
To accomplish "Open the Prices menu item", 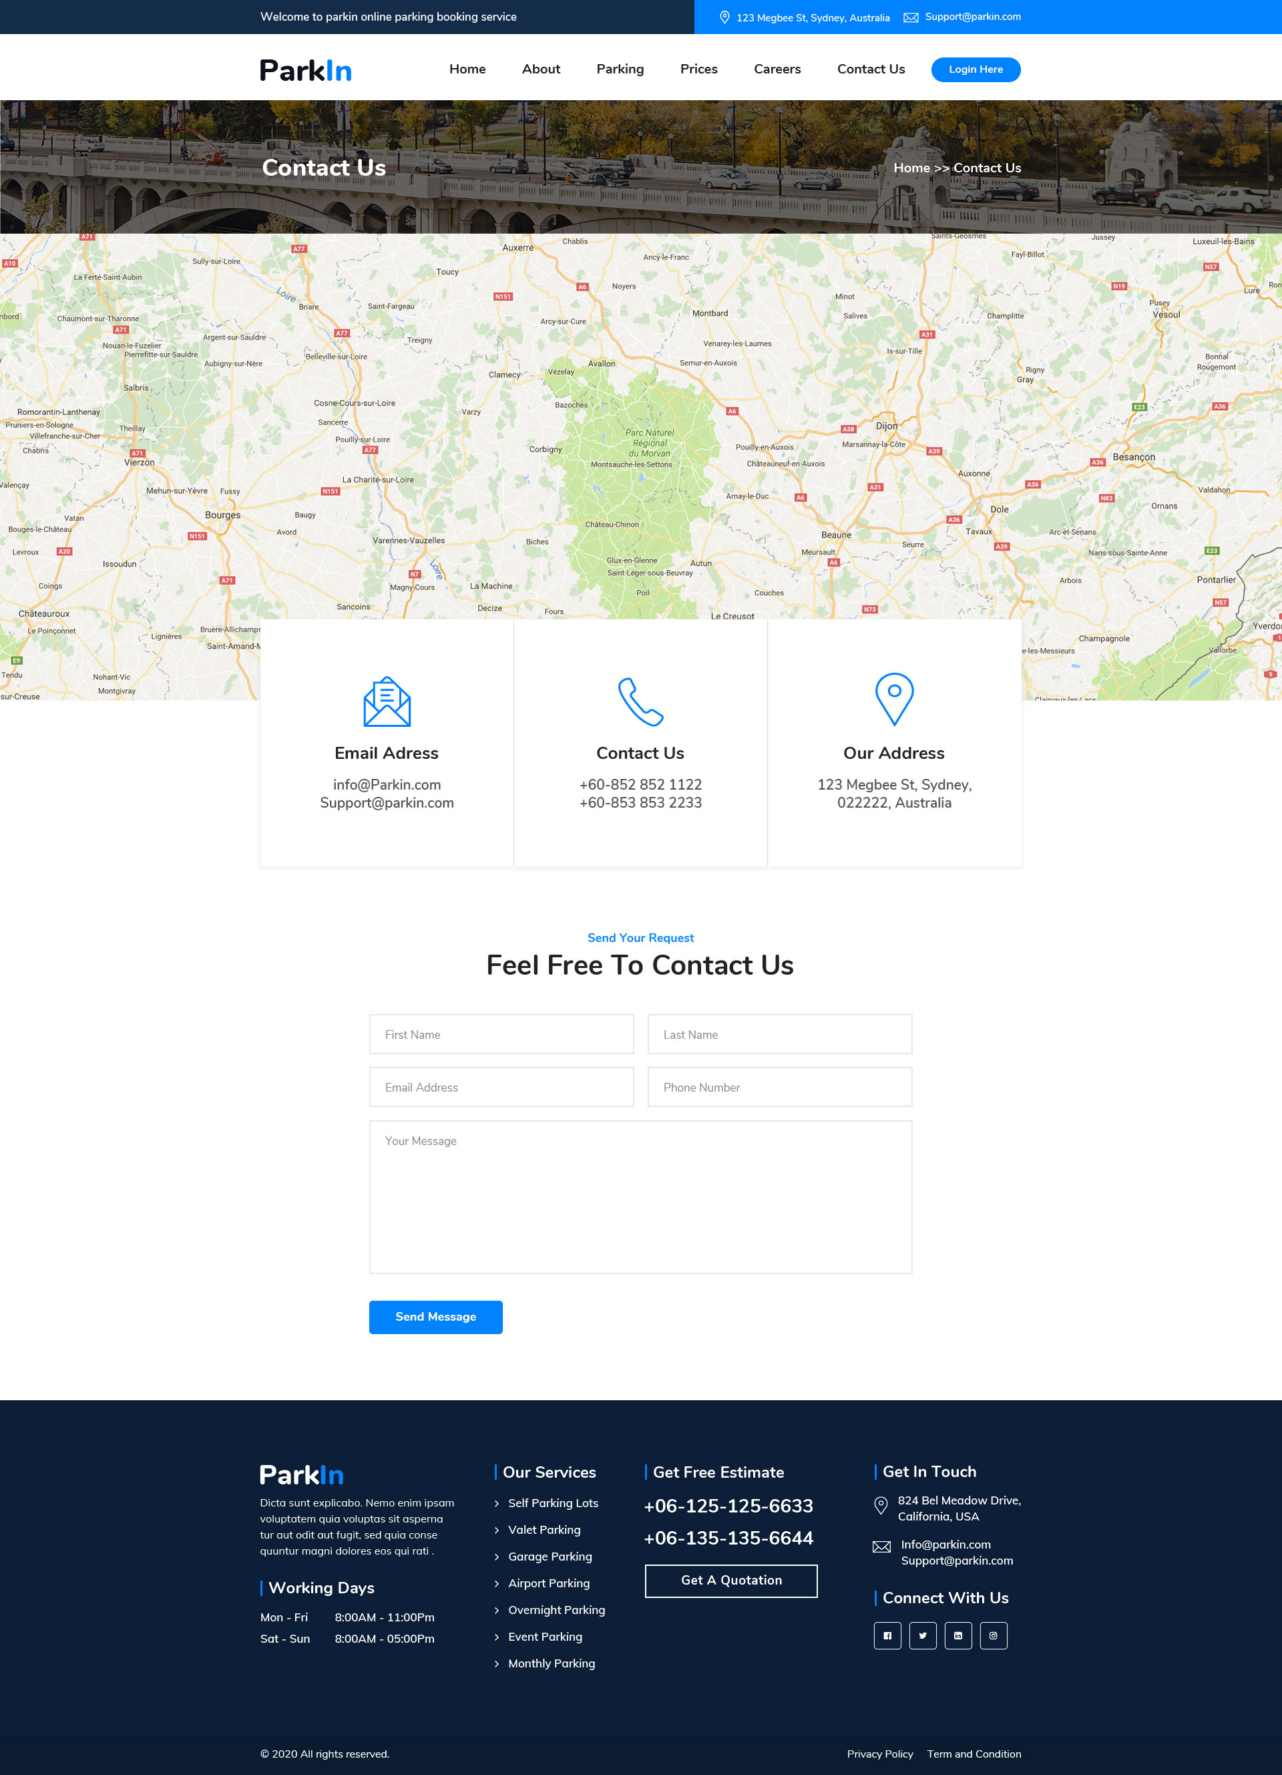I will 698,69.
